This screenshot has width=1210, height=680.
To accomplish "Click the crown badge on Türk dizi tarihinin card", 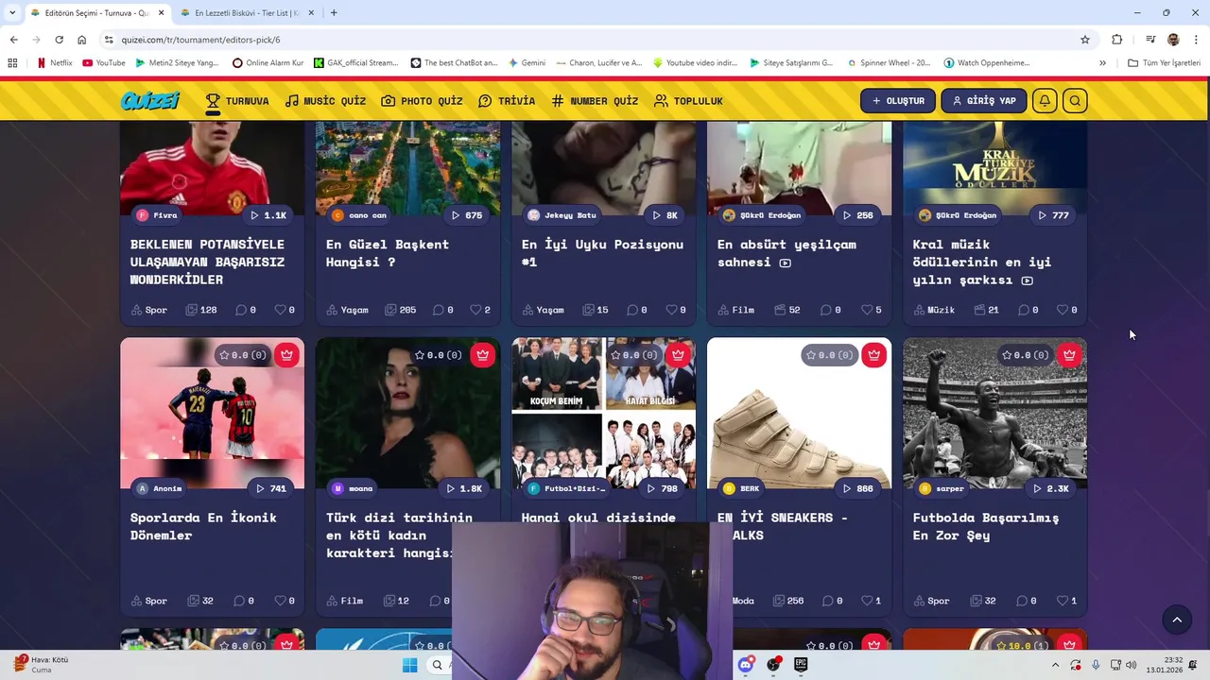I will [x=482, y=355].
